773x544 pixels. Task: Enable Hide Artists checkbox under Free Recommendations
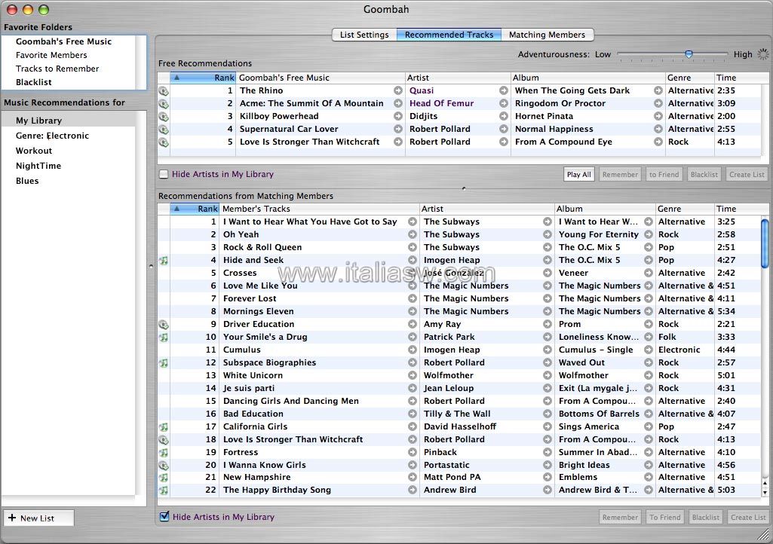click(164, 175)
